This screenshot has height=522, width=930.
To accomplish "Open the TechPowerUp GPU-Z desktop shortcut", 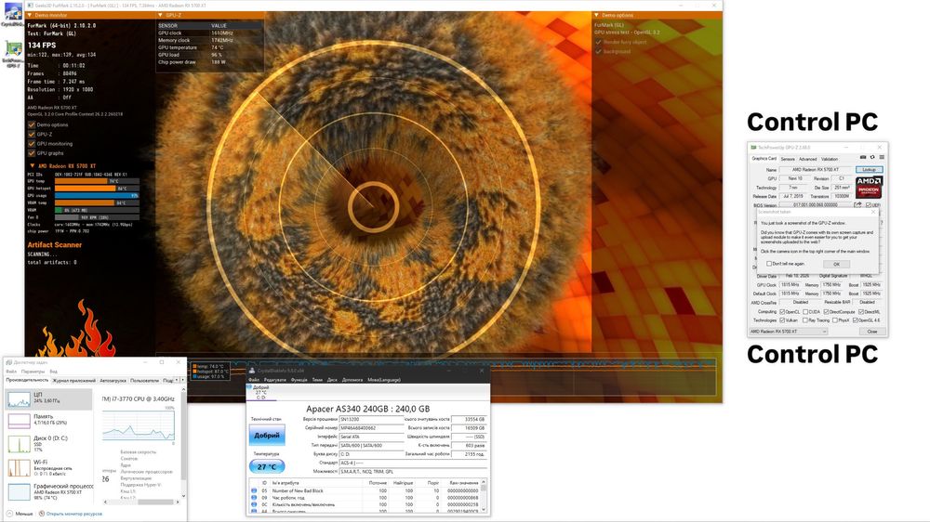I will coord(13,53).
